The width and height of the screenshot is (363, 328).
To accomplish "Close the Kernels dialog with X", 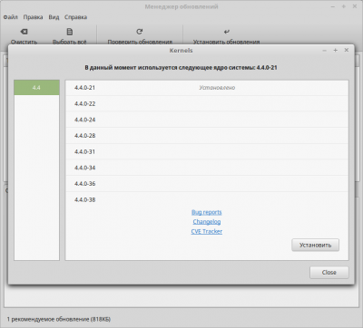I will (x=347, y=50).
